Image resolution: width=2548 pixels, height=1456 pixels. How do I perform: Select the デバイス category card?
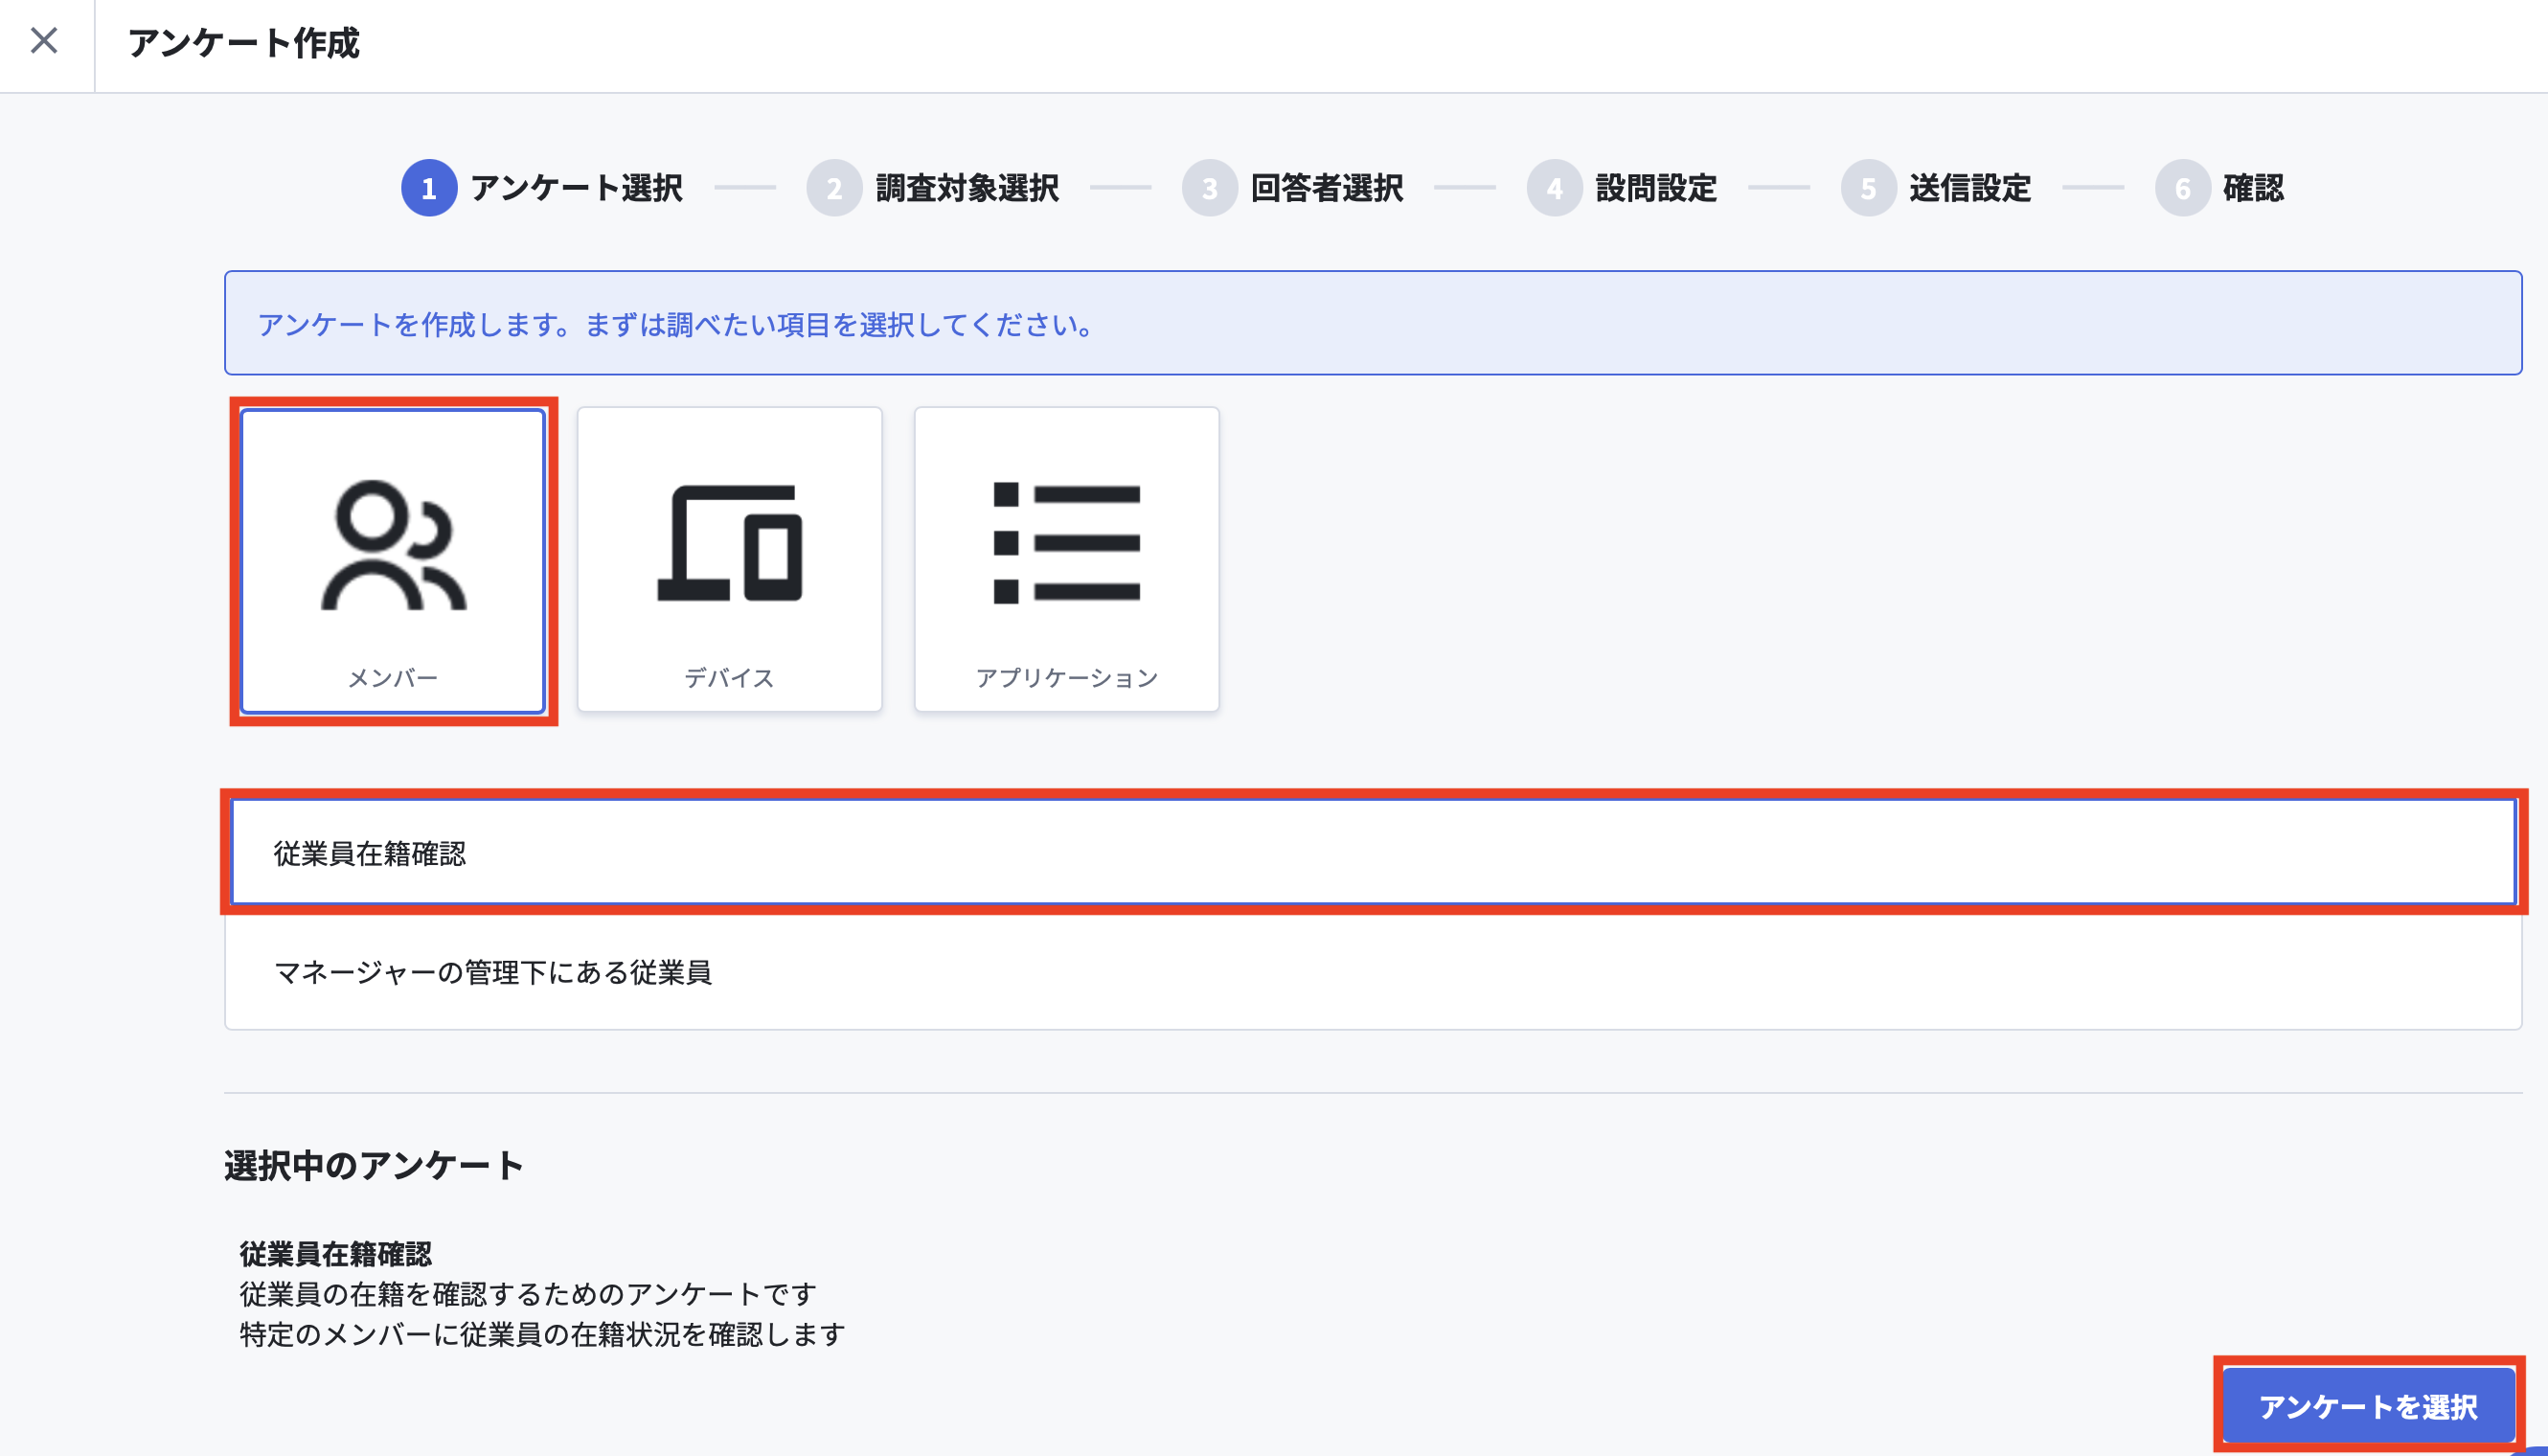coord(729,560)
